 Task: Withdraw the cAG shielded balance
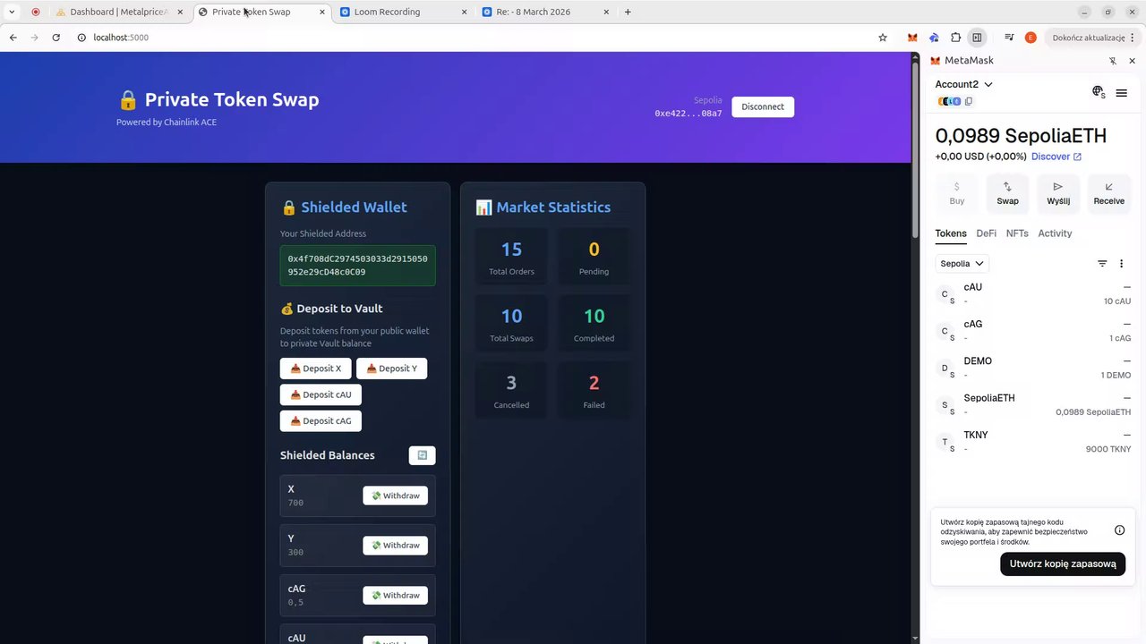(x=395, y=596)
